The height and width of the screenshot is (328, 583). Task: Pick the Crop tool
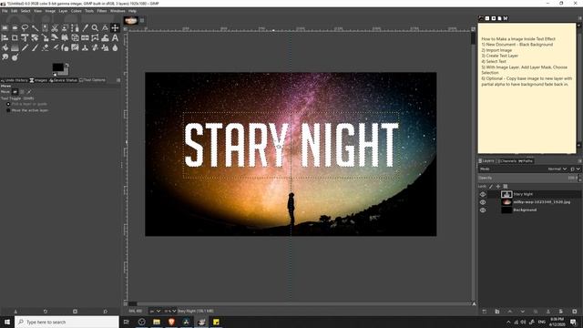[15, 38]
